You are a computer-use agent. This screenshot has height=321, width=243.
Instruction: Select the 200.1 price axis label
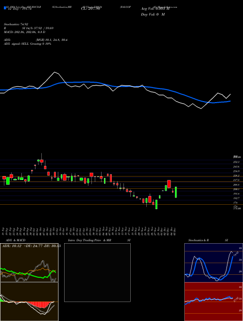236,189
